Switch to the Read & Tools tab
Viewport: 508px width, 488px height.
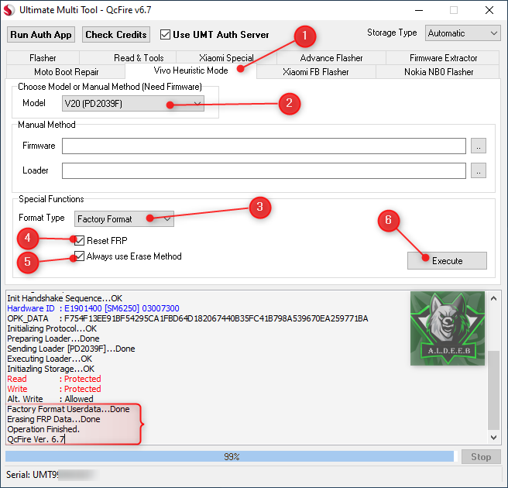139,58
